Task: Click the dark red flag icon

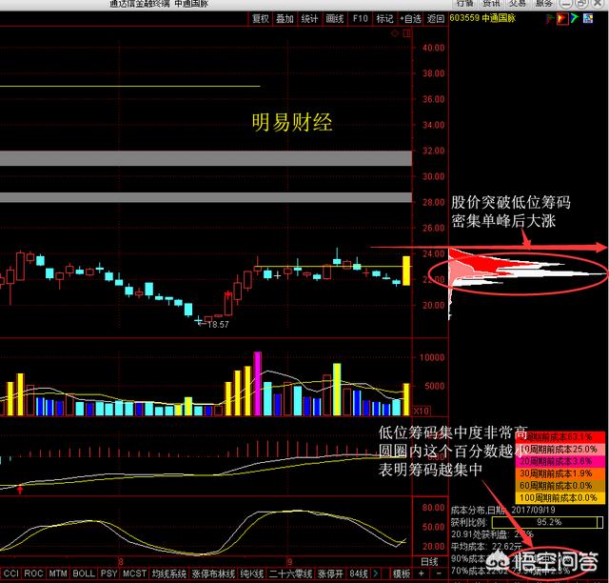Action: [x=550, y=18]
